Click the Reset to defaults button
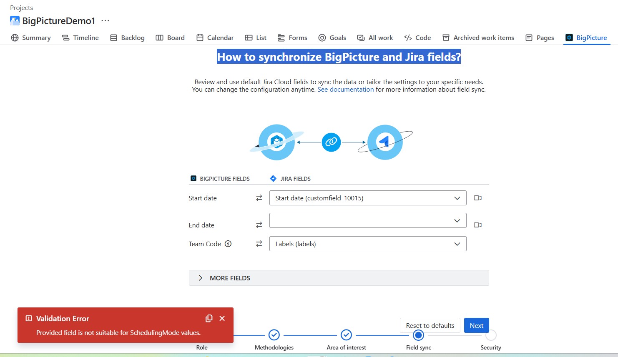The height and width of the screenshot is (357, 618). coord(430,325)
